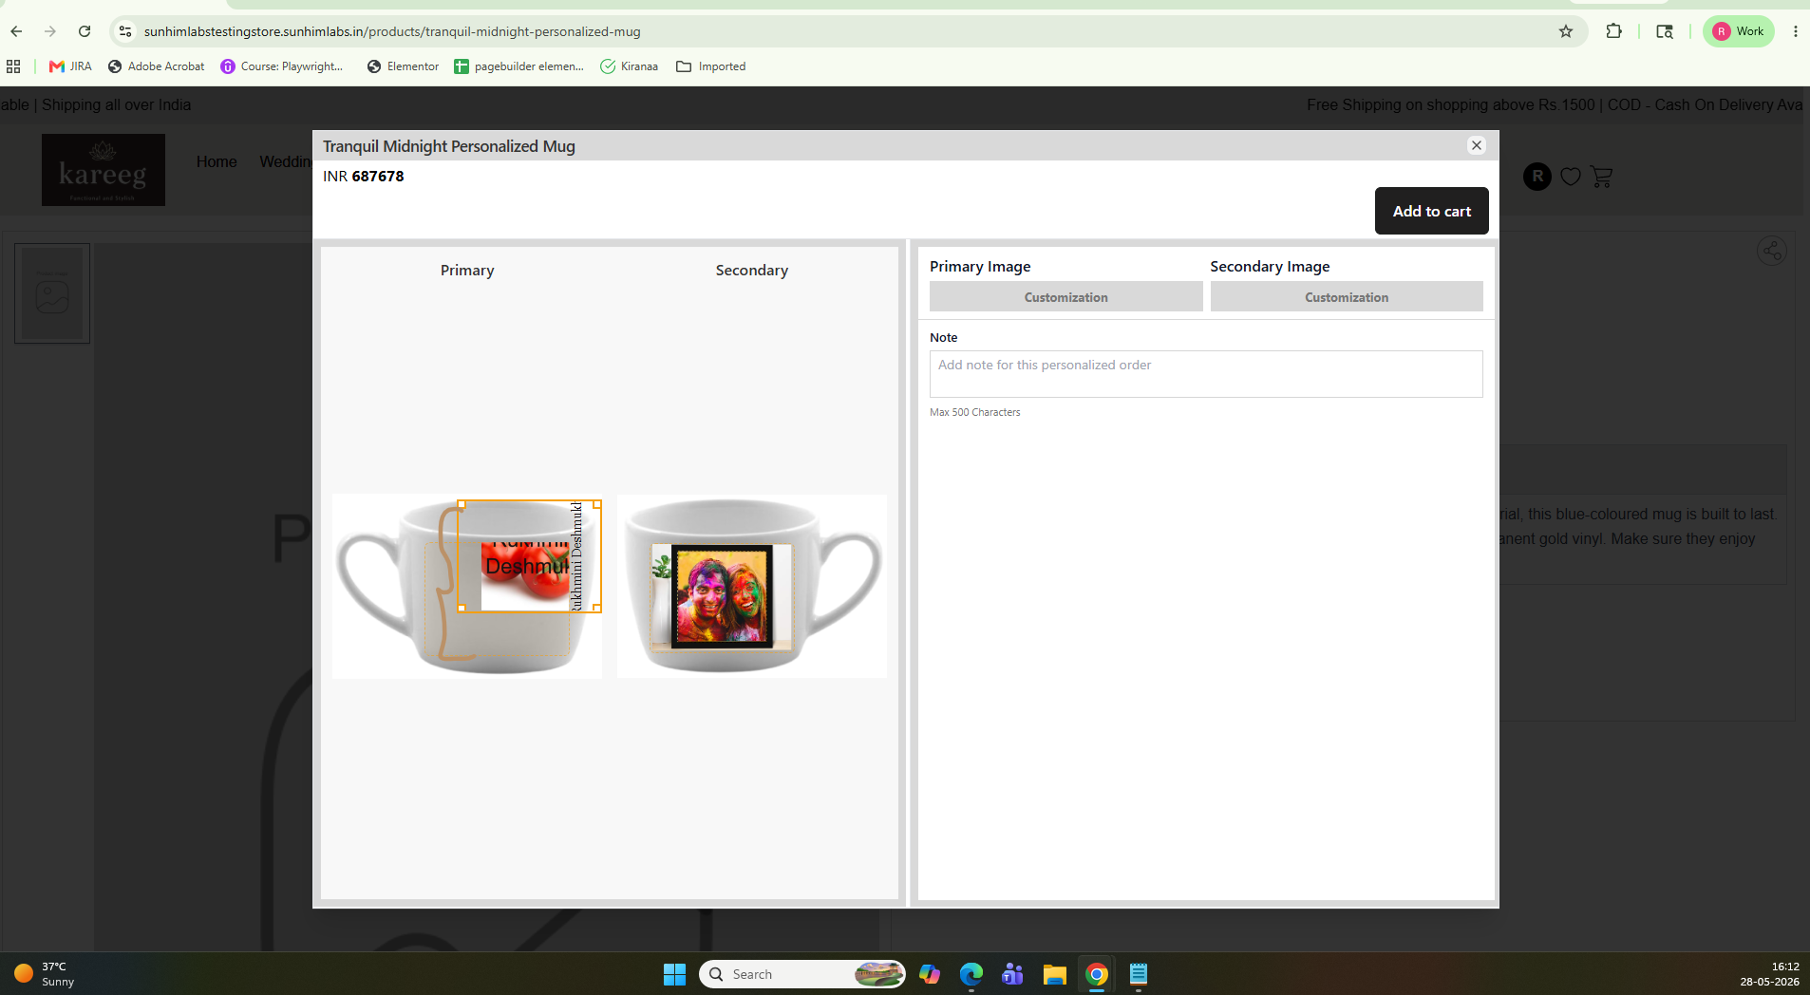Viewport: 1810px width, 995px height.
Task: Open the Chrome tab search icon
Action: [1665, 31]
